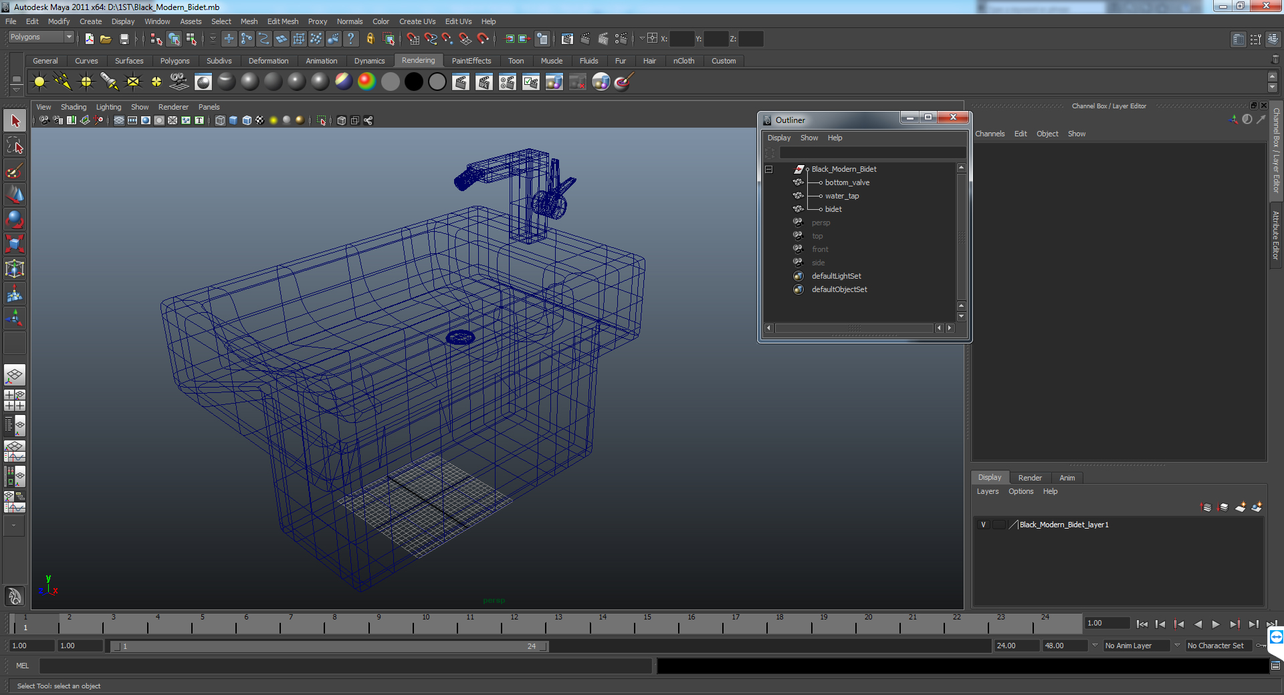Click the single perspective layout icon
This screenshot has height=695, width=1284.
point(15,375)
